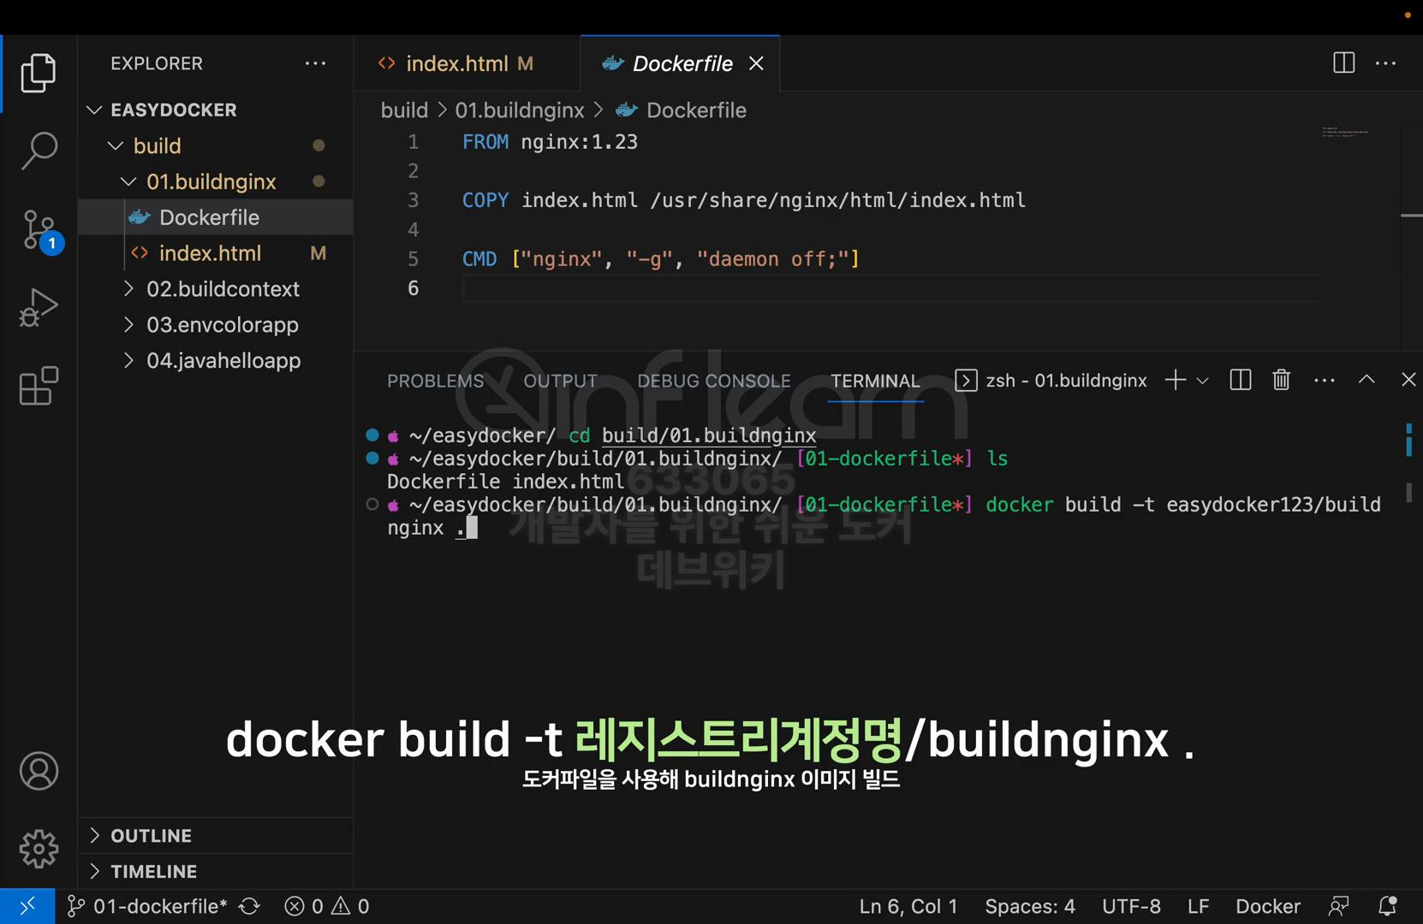Change LF end of line sequence

pyautogui.click(x=1198, y=906)
